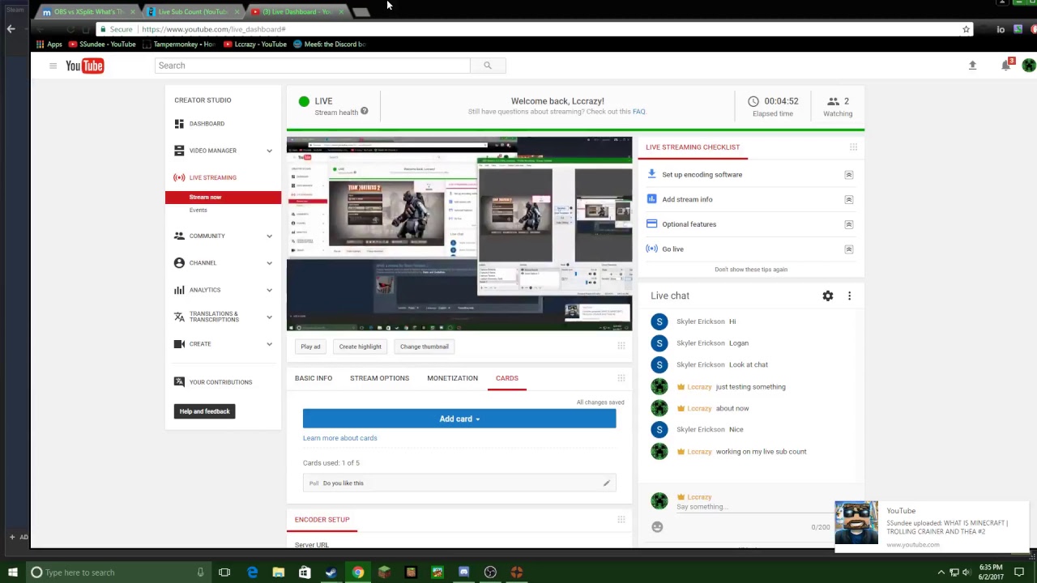Click the 'Play ad' button
The image size is (1037, 583).
pos(310,347)
